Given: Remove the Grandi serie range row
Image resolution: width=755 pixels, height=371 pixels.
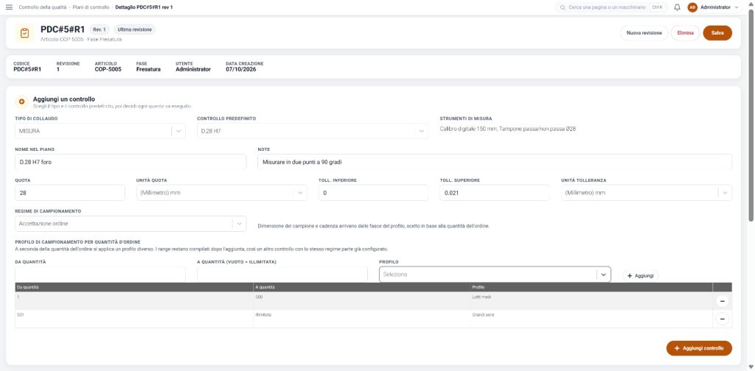Looking at the screenshot, I should pyautogui.click(x=723, y=319).
